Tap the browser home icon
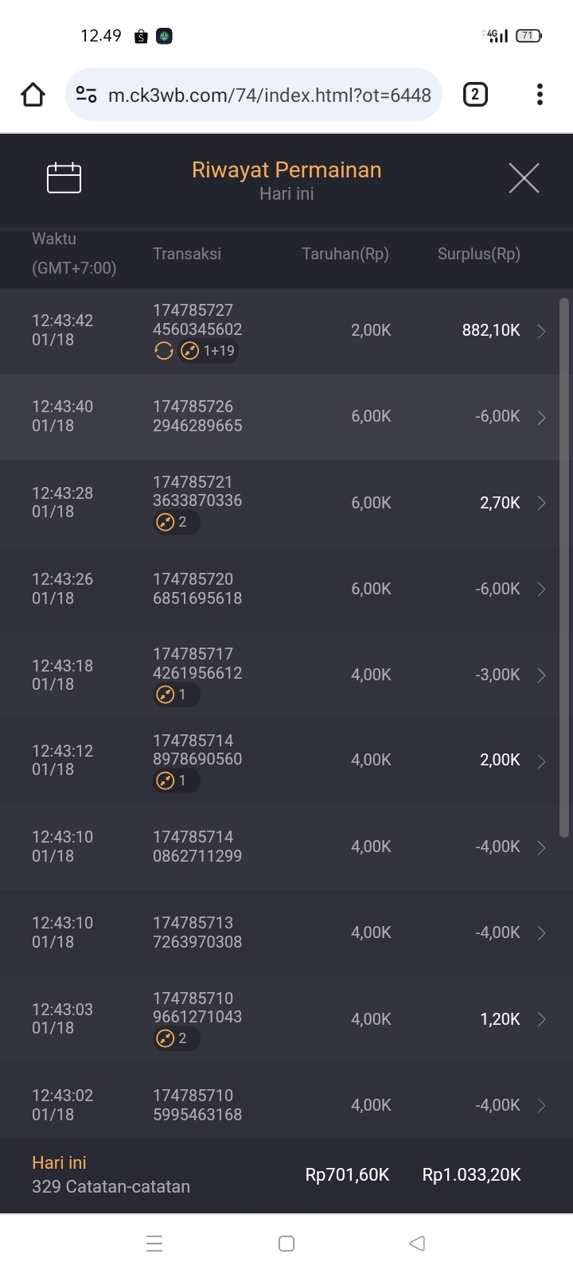 33,95
